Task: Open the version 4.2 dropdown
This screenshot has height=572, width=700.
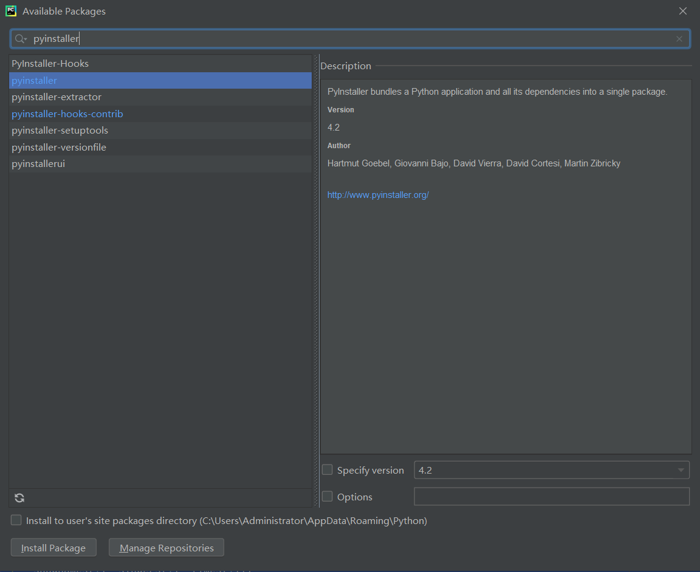Action: [x=552, y=470]
